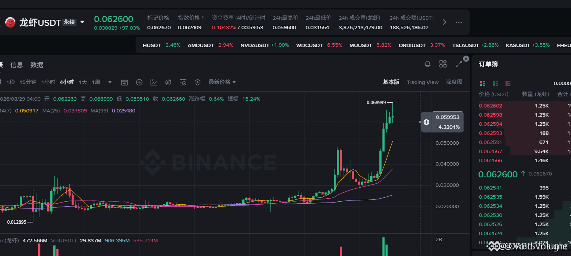Switch chart to 深度图 depth view
571x256 pixels.
coord(454,82)
